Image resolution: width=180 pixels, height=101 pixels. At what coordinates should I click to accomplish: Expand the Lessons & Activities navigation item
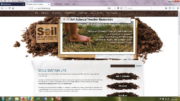tap(97, 13)
